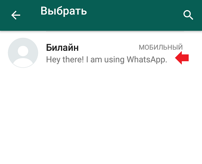Click the magnifying glass handle in the header
Screen dimensions: 202x164
coord(191,18)
